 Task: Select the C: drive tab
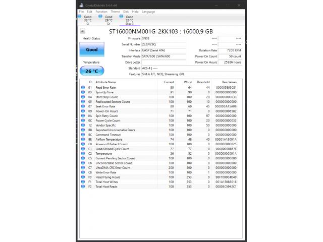click(87, 20)
